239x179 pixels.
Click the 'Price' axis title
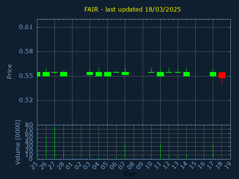point(9,72)
